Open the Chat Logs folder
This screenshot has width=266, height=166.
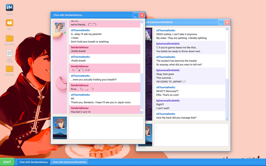(x=9, y=69)
